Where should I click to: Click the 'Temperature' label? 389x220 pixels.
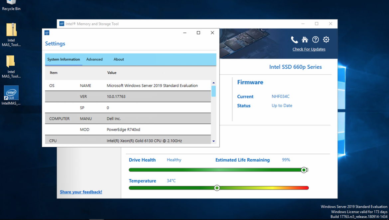click(142, 181)
